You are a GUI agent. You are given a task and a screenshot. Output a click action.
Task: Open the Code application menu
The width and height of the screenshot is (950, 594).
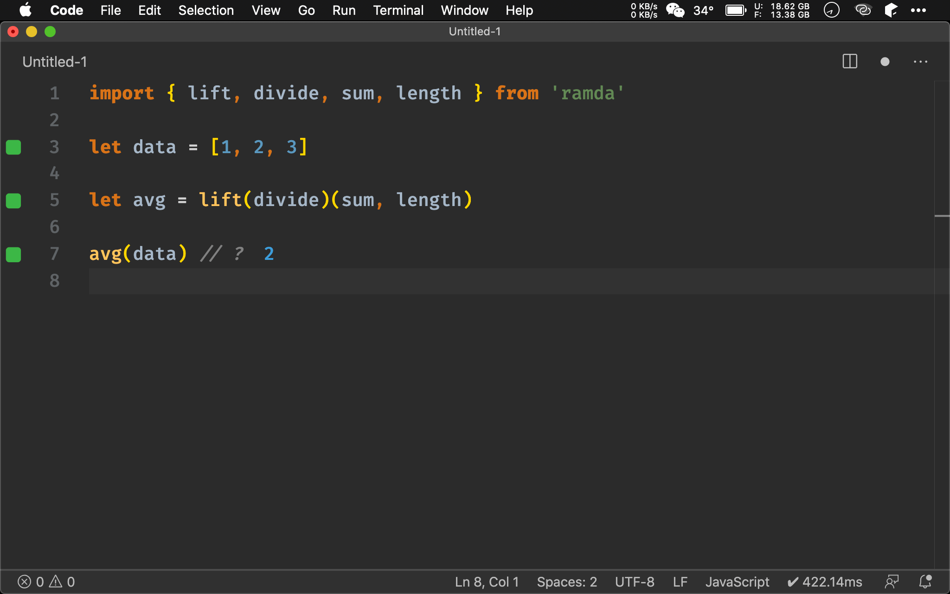[66, 10]
